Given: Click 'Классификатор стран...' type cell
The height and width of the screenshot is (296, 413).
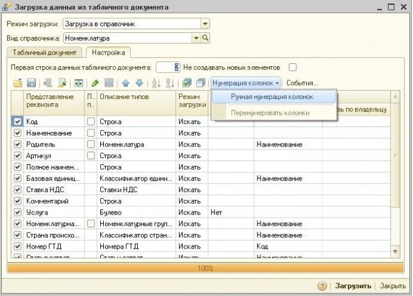Looking at the screenshot, I should click(136, 235).
